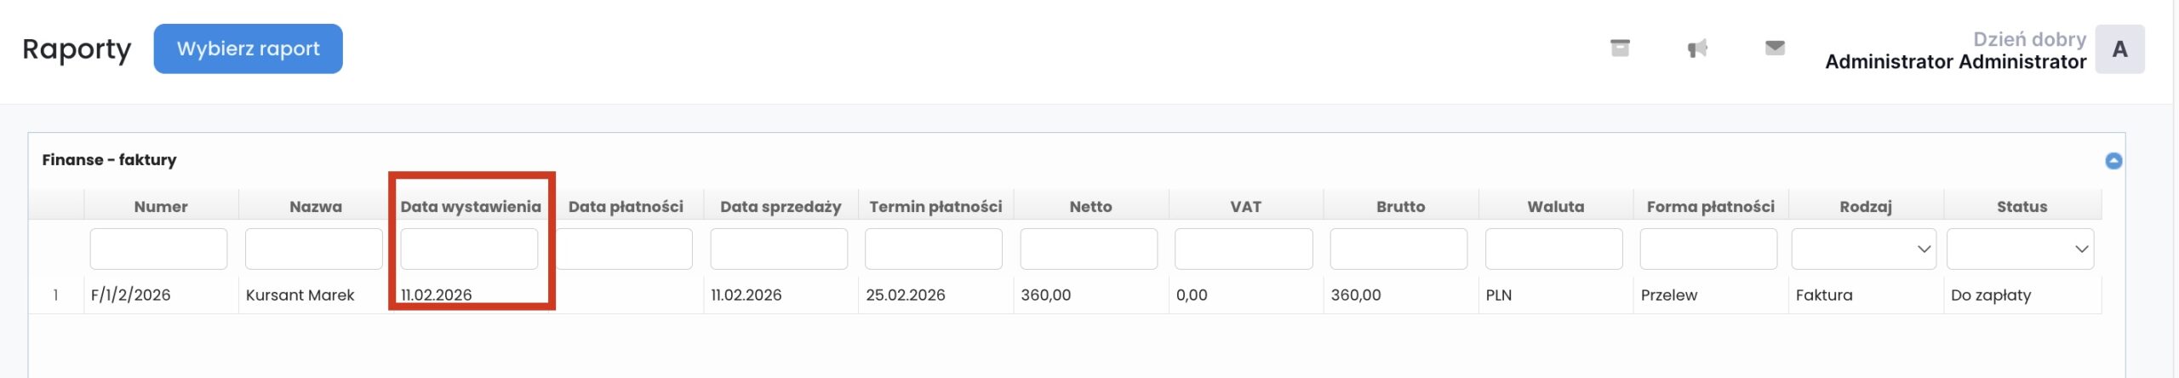Focus the Data wystawienia filter field
This screenshot has width=2179, height=378.
point(469,249)
